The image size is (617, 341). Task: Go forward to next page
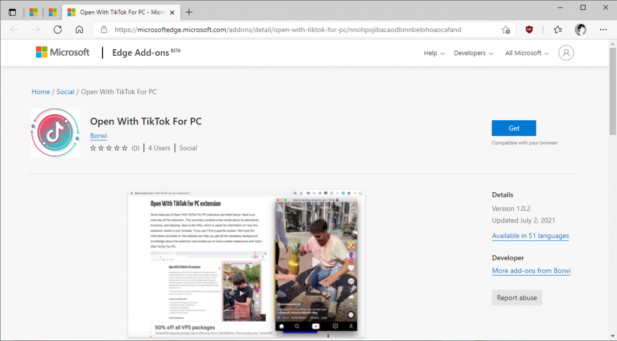(36, 29)
